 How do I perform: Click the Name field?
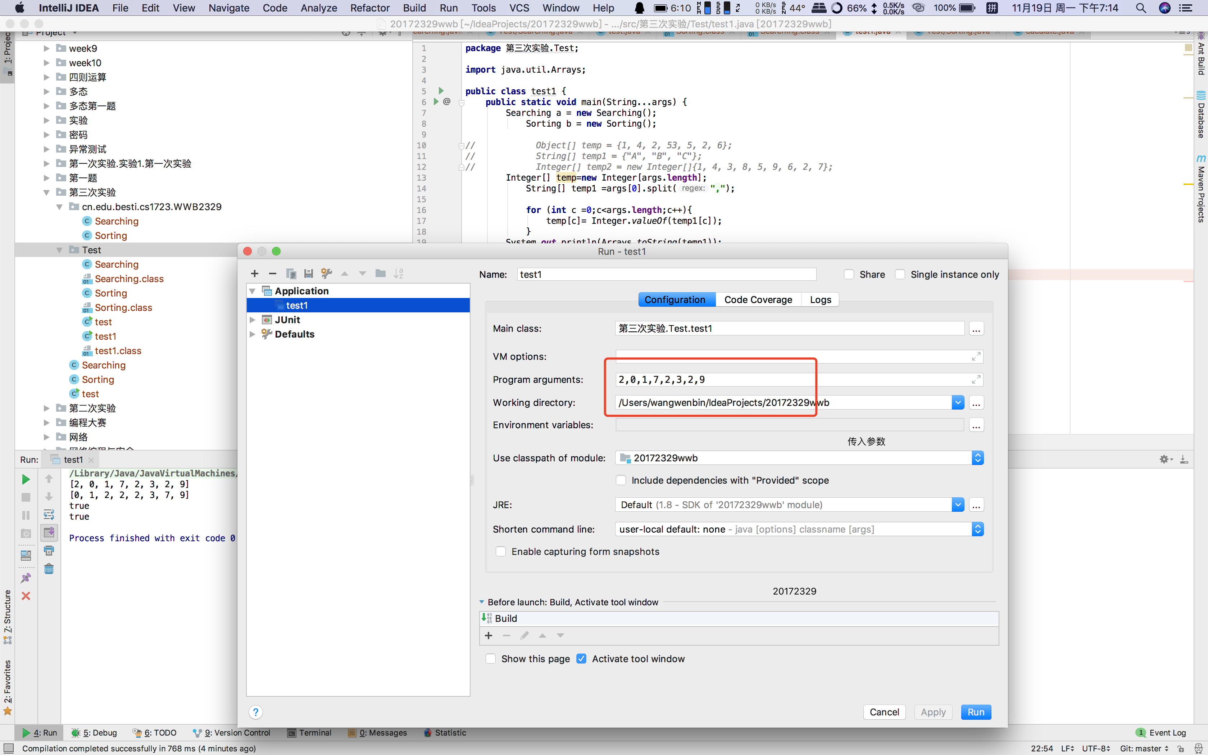[x=666, y=274]
